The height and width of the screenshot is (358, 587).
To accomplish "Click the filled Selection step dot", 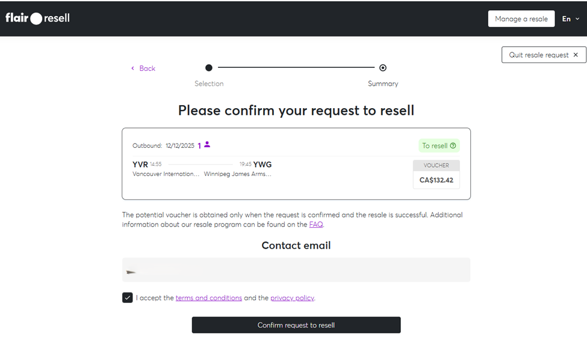I will coord(208,68).
